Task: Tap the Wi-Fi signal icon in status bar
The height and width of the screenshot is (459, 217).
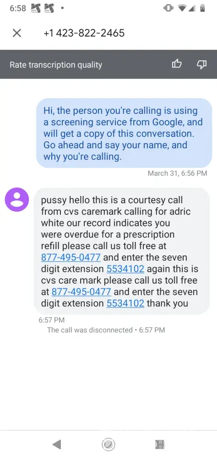Action: click(182, 8)
